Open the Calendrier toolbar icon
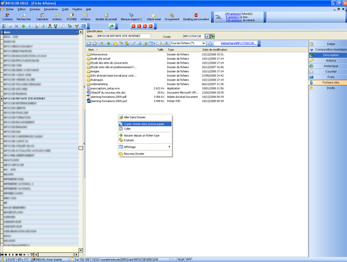 pos(42,17)
